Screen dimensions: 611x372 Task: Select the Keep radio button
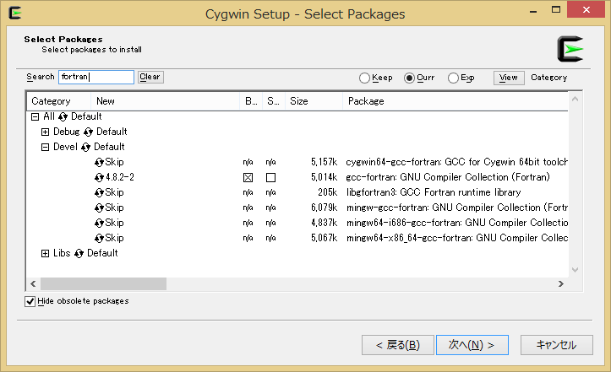pyautogui.click(x=364, y=78)
